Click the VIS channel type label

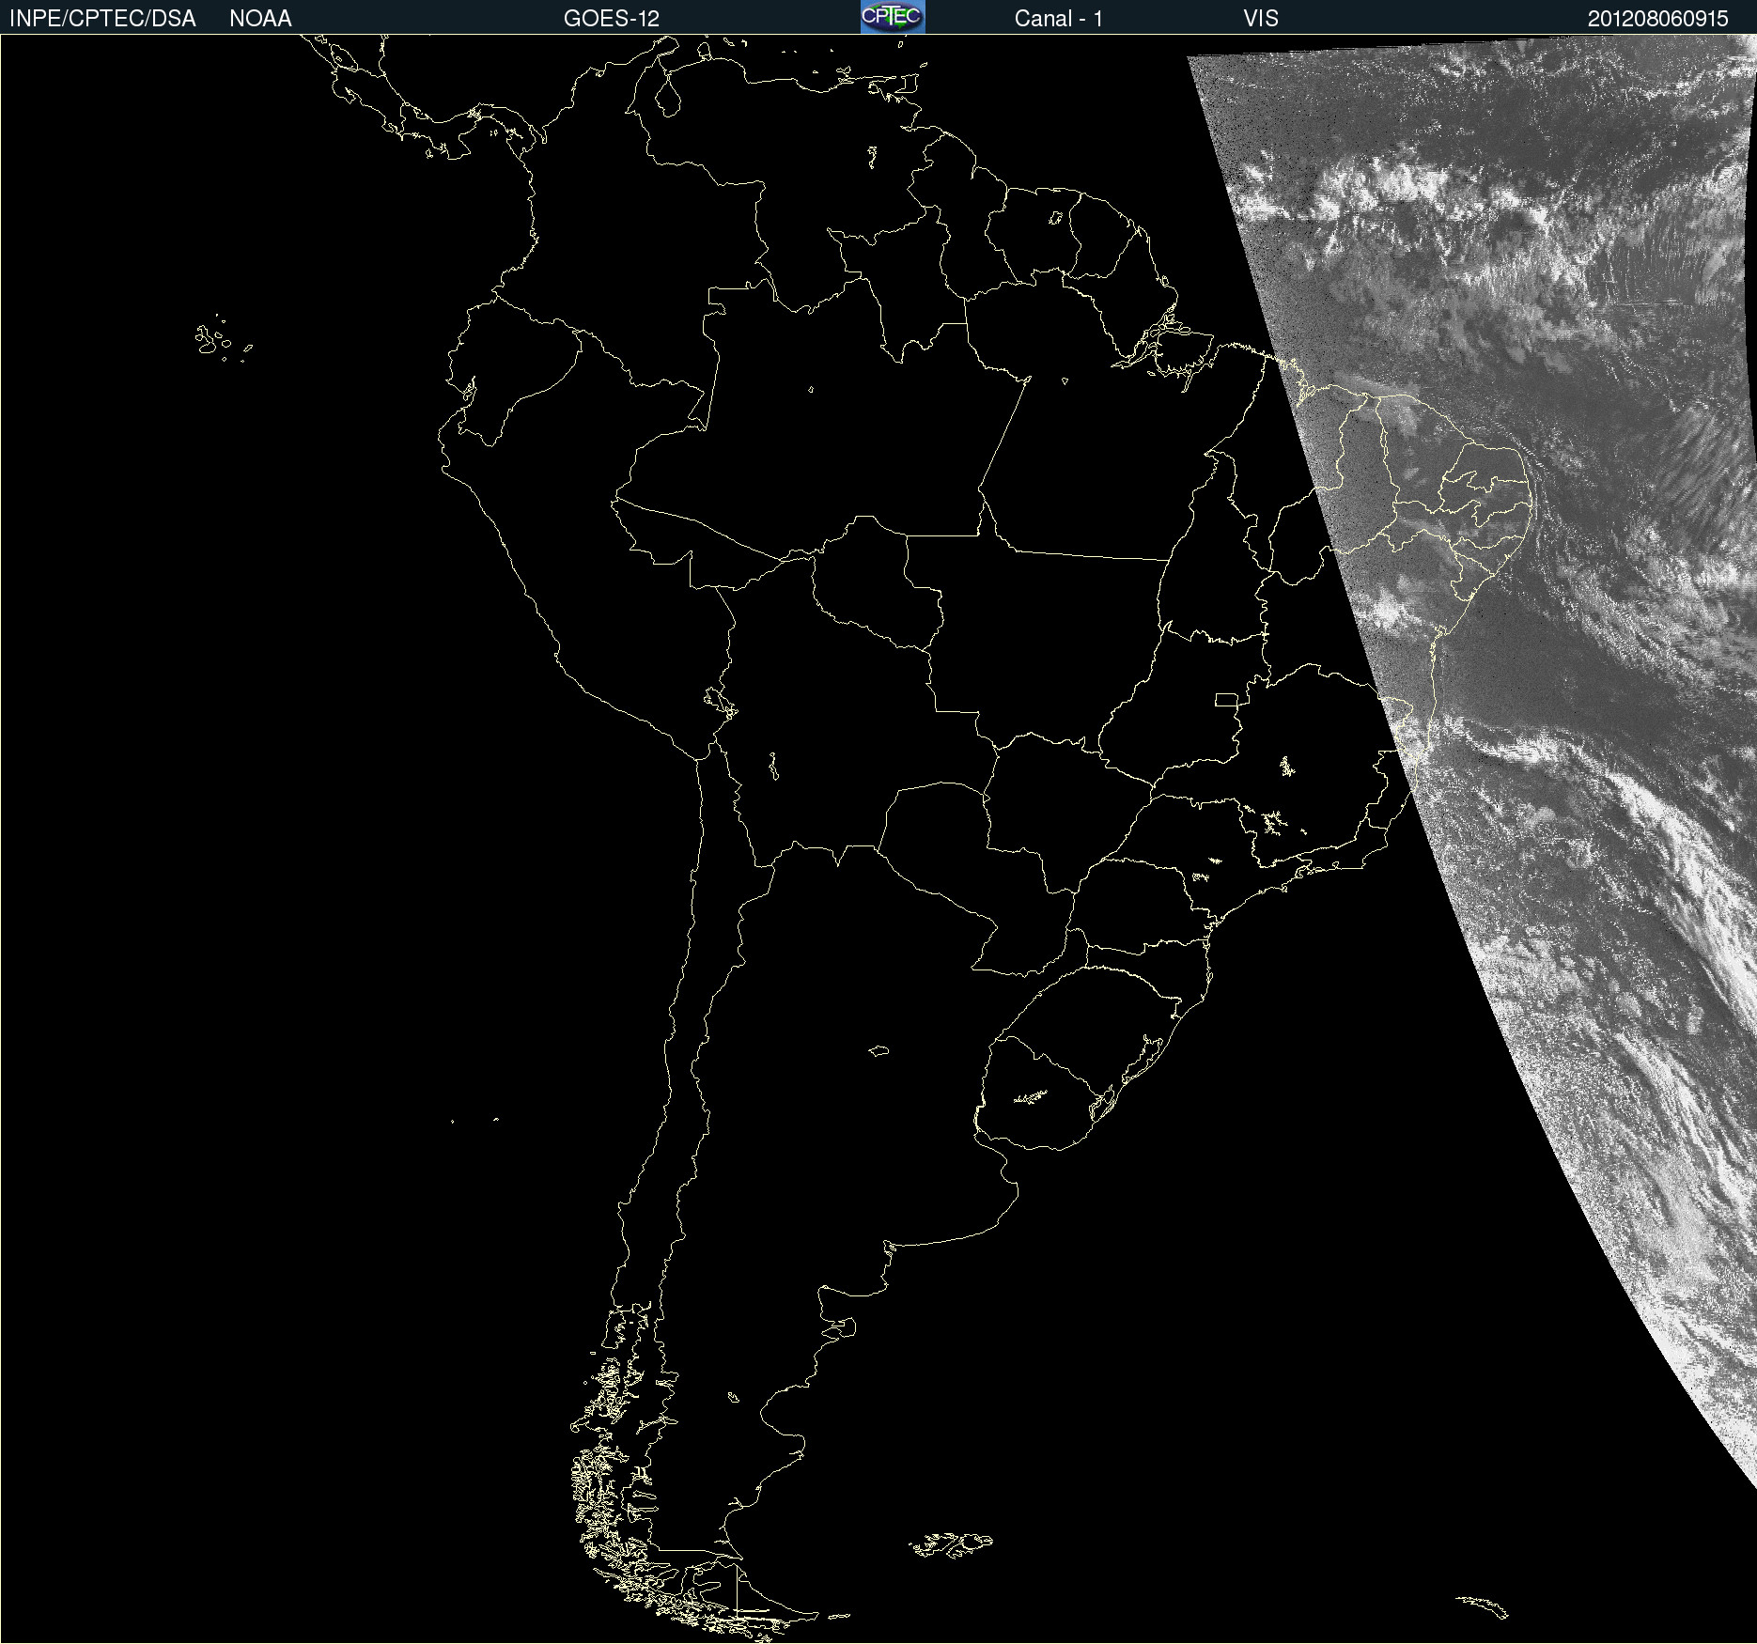[1261, 19]
